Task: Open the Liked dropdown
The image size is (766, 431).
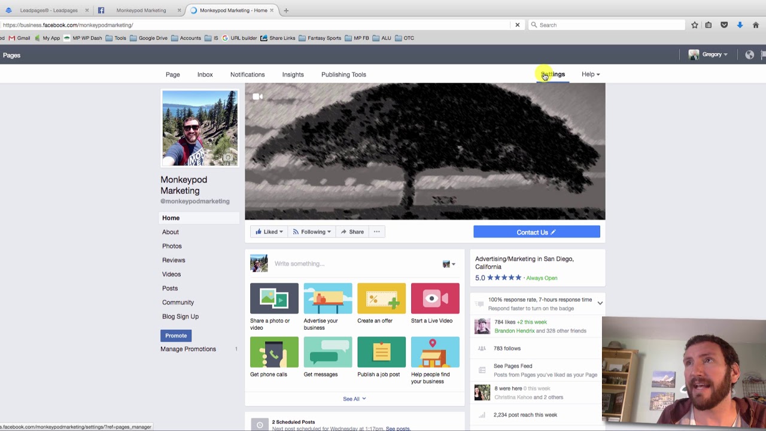Action: (x=269, y=232)
